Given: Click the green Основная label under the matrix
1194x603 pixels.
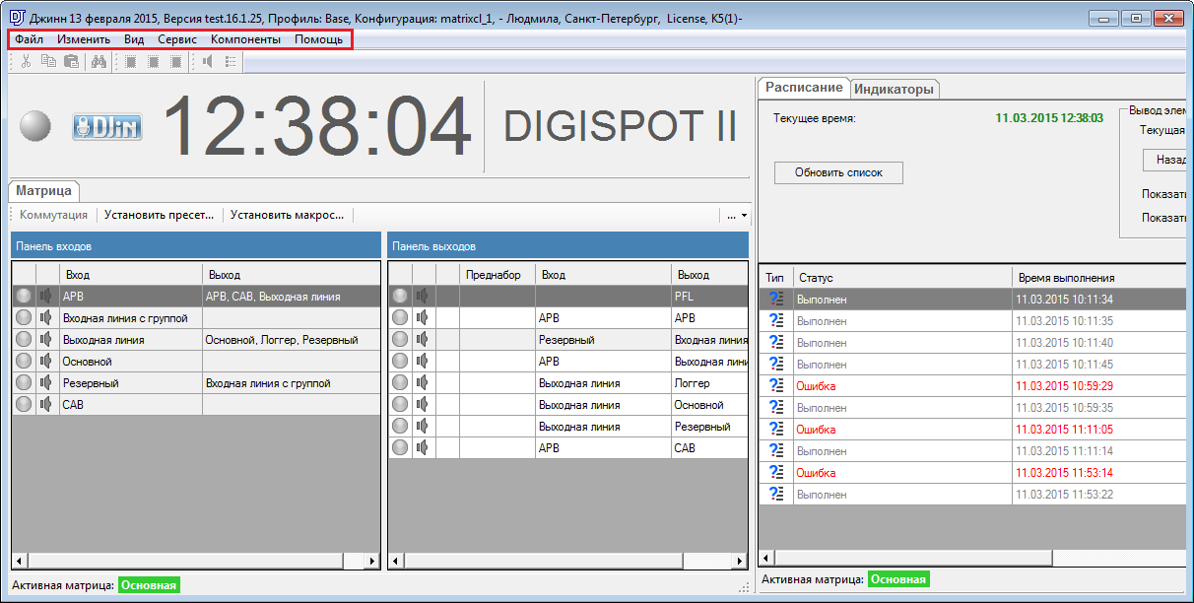Looking at the screenshot, I should pos(149,585).
